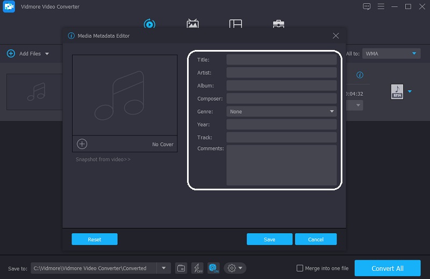Switch to the MV tab icon

(192, 24)
